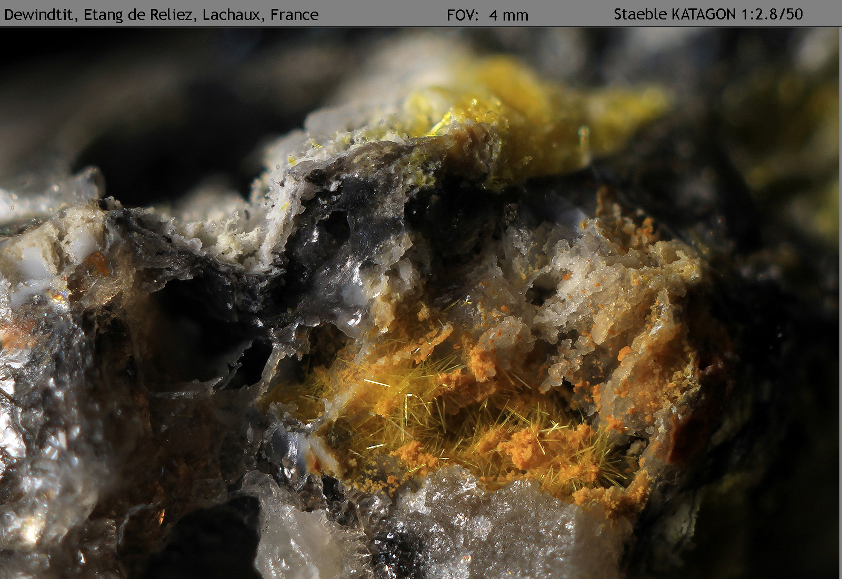Click empty header space before "FOV"

pyautogui.click(x=379, y=15)
